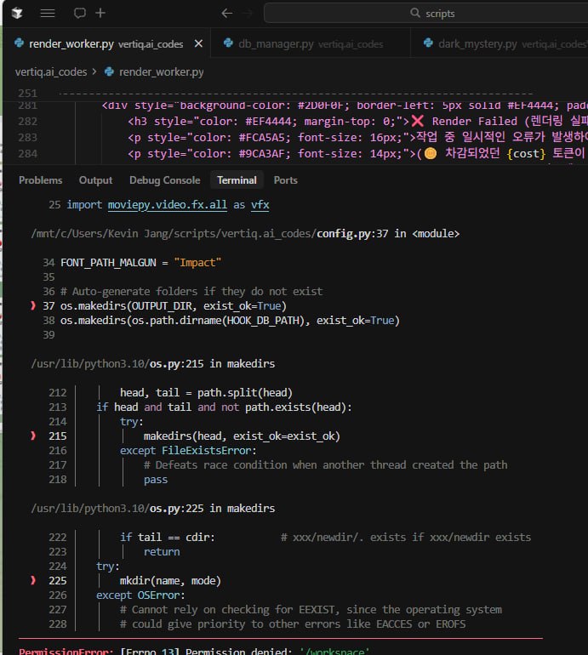This screenshot has width=588, height=655.
Task: Click FONT_PATH_MALGUN line in terminal
Action: pyautogui.click(x=141, y=263)
